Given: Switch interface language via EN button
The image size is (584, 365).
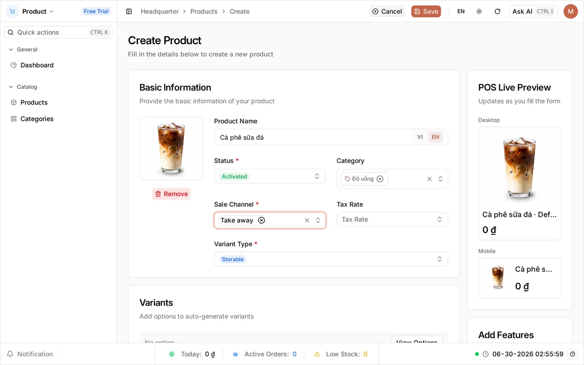Looking at the screenshot, I should click(461, 11).
